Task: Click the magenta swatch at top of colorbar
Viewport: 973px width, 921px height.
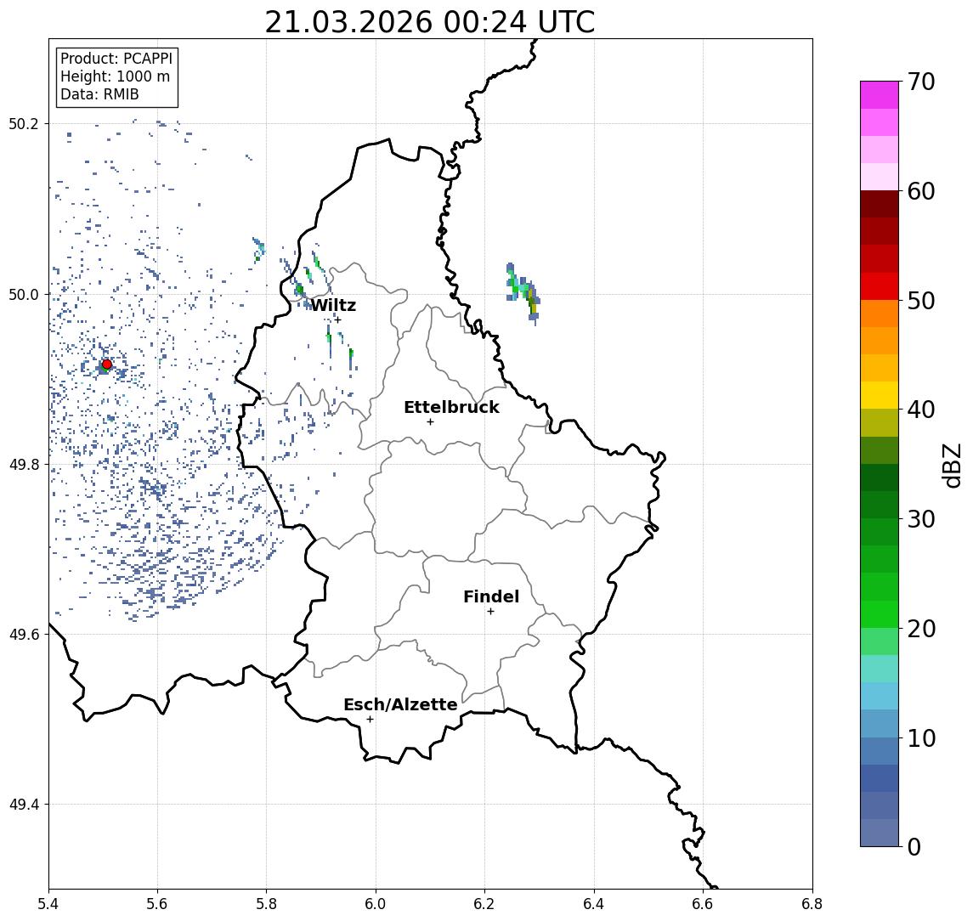Action: 880,95
